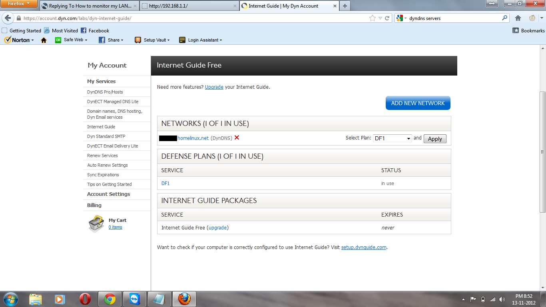Open the Firefox Home page icon
546x307 pixels.
tap(518, 18)
